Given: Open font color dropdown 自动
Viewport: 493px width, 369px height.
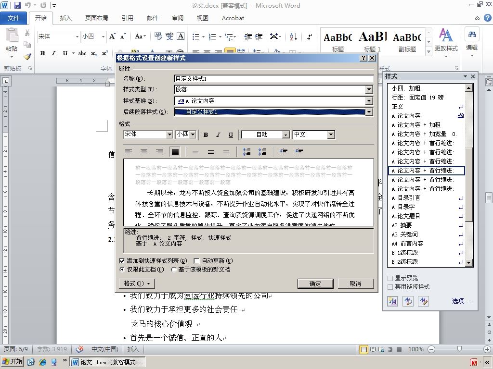Looking at the screenshot, I should tap(286, 135).
